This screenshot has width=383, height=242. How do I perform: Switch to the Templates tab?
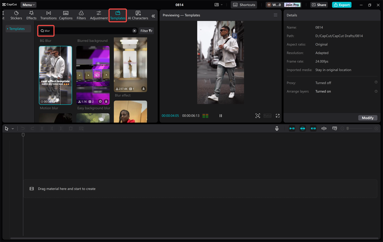tap(118, 15)
